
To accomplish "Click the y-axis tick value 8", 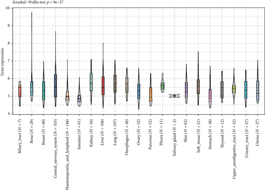I will [x=8, y=43].
